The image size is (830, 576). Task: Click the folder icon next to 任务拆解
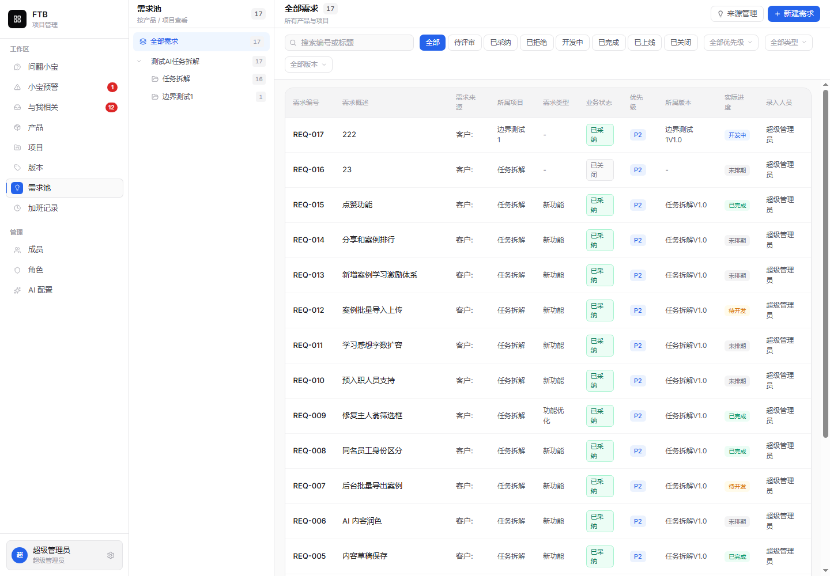click(x=155, y=79)
